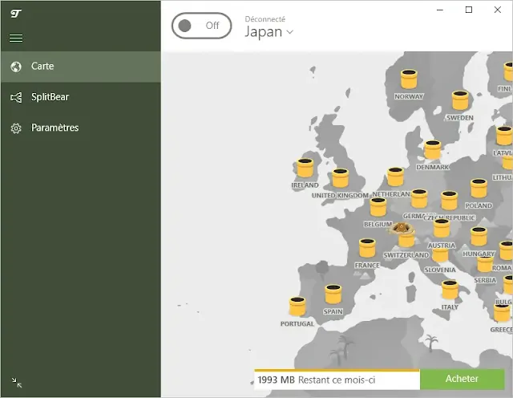The image size is (513, 398).
Task: Expand the Japan country dropdown
Action: coord(269,32)
